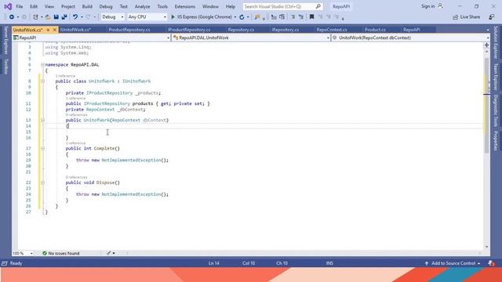Open the Edit menu
This screenshot has height=282, width=502.
[x=34, y=6]
